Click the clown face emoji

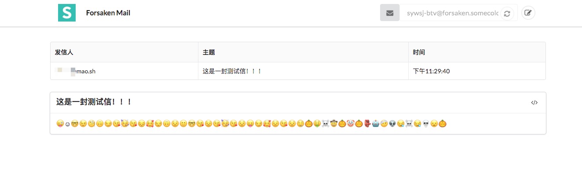pos(350,124)
